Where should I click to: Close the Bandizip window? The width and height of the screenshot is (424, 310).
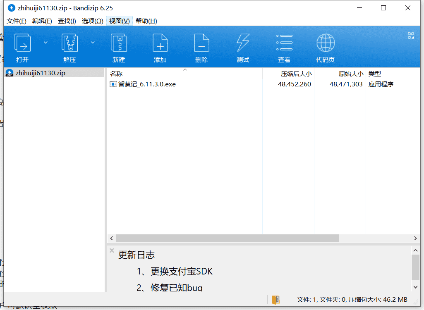pos(408,8)
